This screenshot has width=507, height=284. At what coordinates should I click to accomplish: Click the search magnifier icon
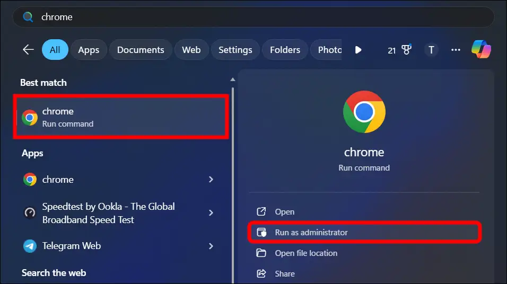[28, 17]
